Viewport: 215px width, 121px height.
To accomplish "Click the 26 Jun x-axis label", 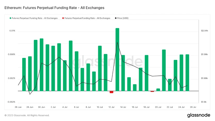I will (x=18, y=107).
